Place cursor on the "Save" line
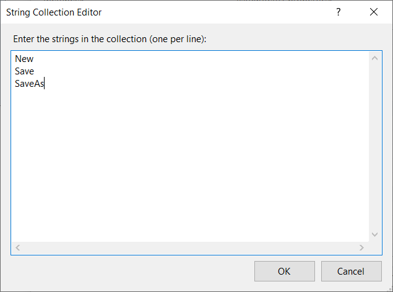The height and width of the screenshot is (292, 393). 25,72
